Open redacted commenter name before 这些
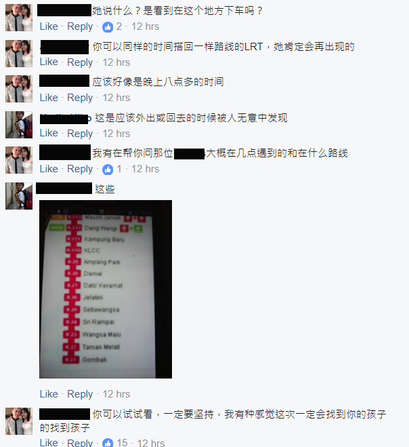This screenshot has height=447, width=409. coord(64,189)
